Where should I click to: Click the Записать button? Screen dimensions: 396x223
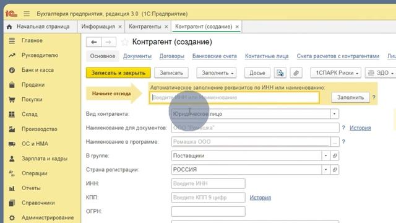171,73
